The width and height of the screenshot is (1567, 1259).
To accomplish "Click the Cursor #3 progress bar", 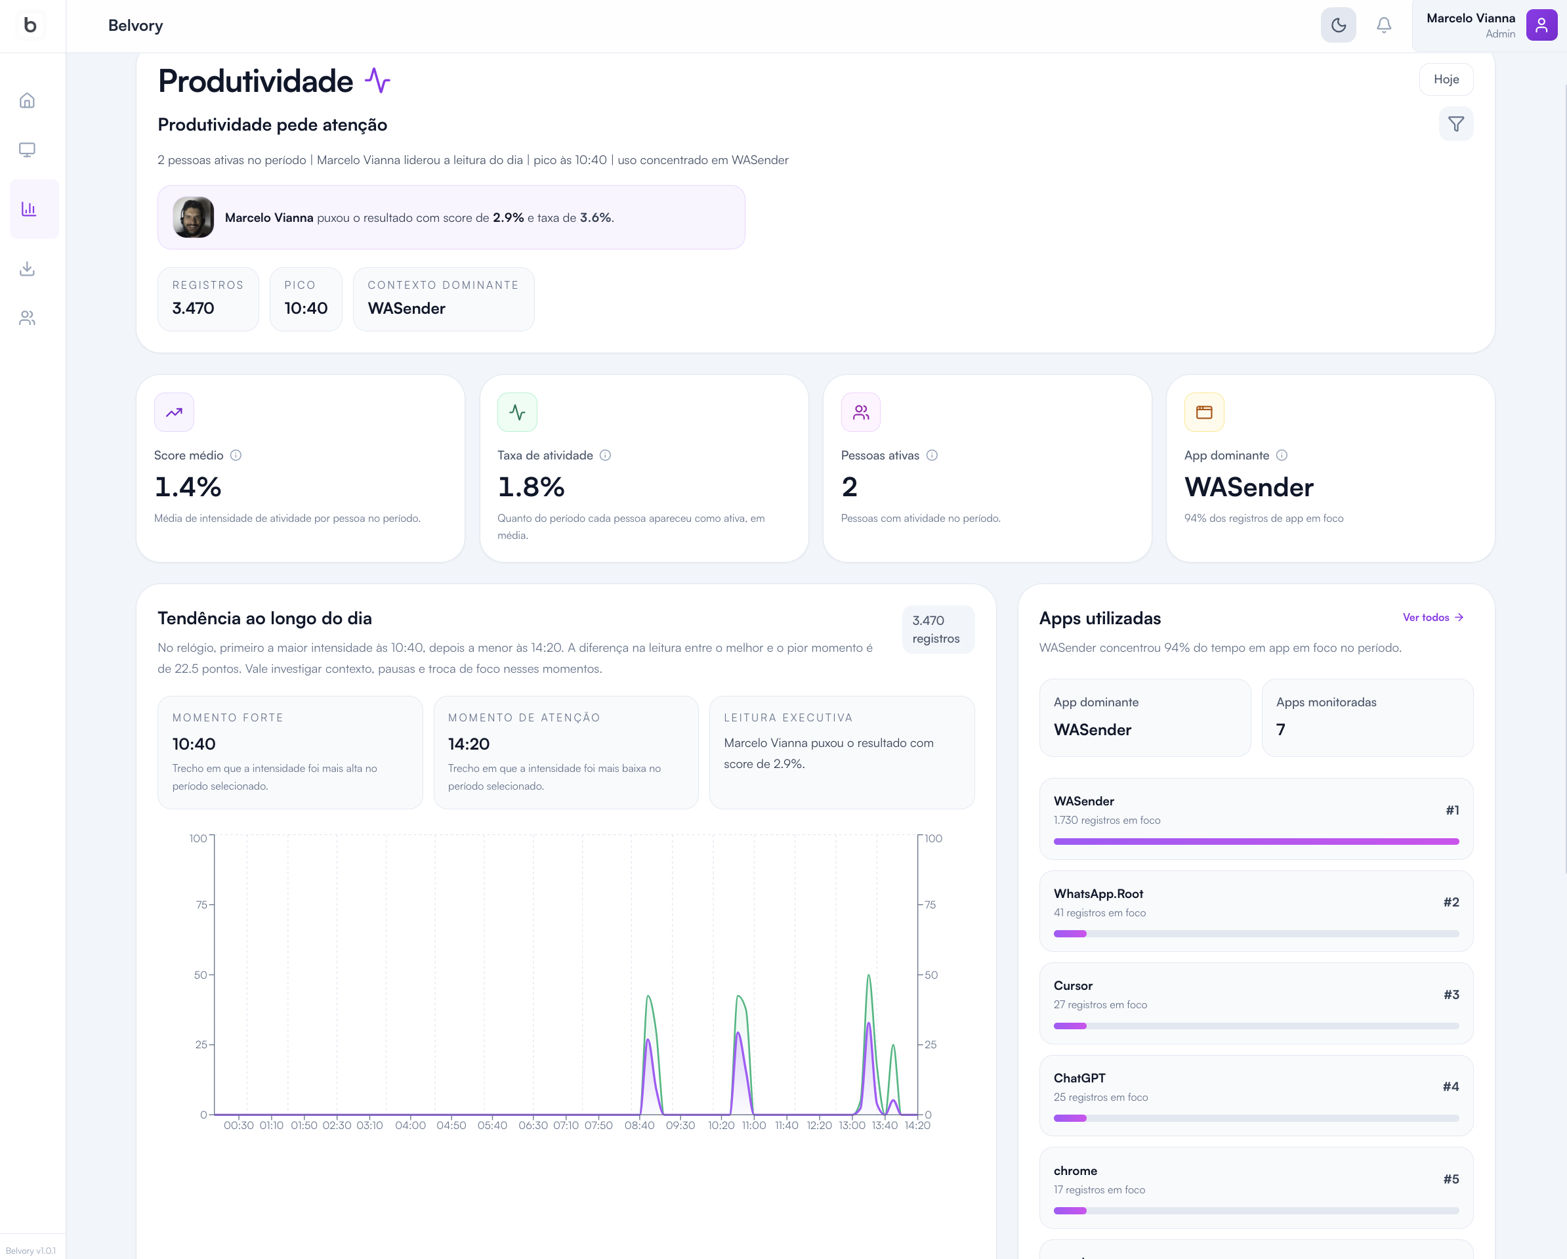I will tap(1256, 1026).
